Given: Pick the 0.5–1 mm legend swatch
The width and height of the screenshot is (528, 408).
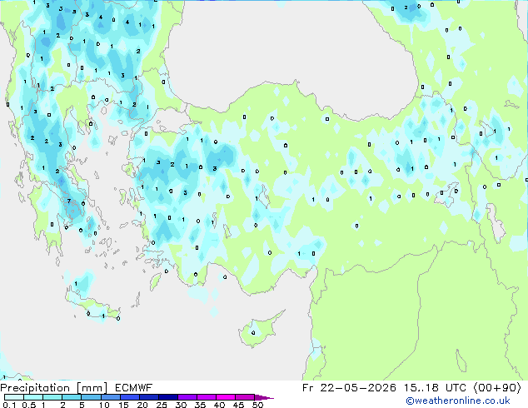Looking at the screenshot, I should [x=33, y=397].
